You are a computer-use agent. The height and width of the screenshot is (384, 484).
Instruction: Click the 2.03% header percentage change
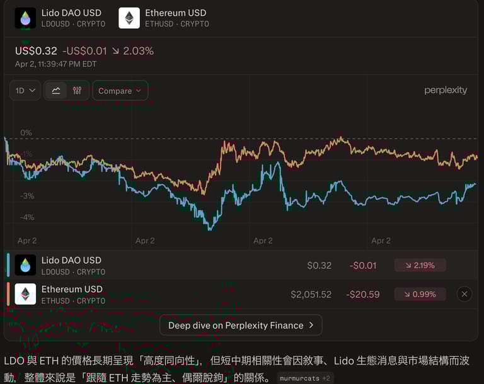click(138, 51)
